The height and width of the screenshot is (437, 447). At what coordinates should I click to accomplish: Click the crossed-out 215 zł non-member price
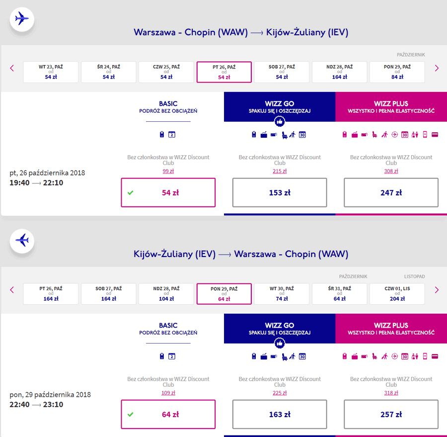click(280, 171)
